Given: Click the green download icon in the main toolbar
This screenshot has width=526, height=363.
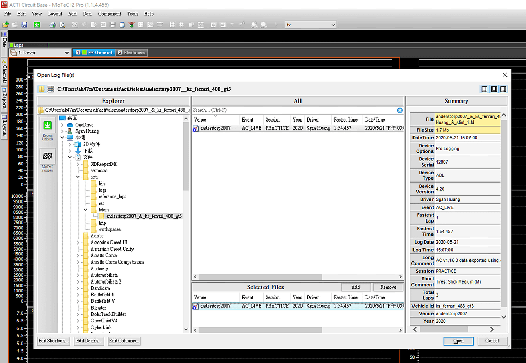Looking at the screenshot, I should click(x=37, y=25).
